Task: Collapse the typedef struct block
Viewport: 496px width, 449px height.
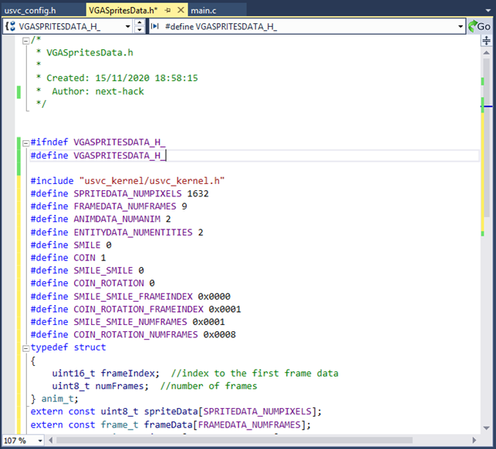Action: point(25,348)
